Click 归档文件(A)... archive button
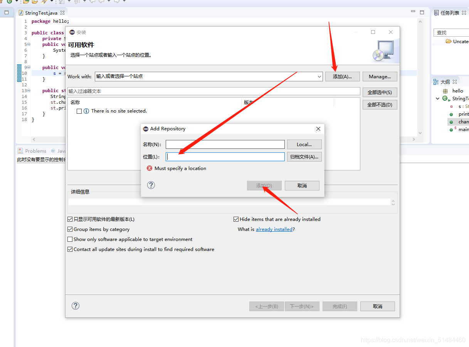469x347 pixels. (x=304, y=157)
